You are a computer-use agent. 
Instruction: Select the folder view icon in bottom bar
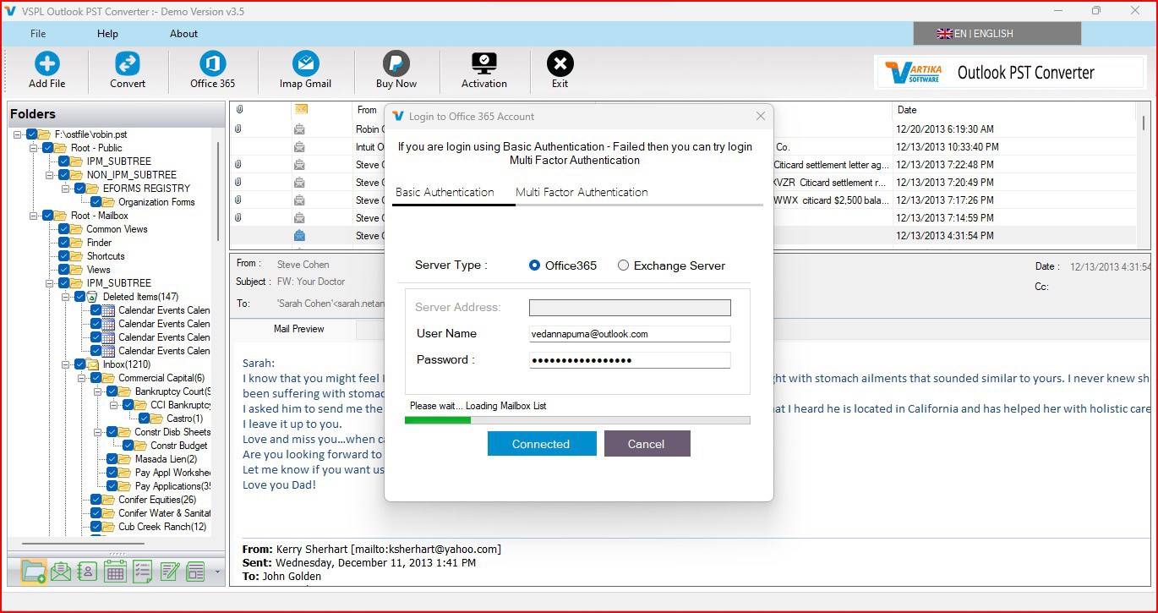click(34, 572)
